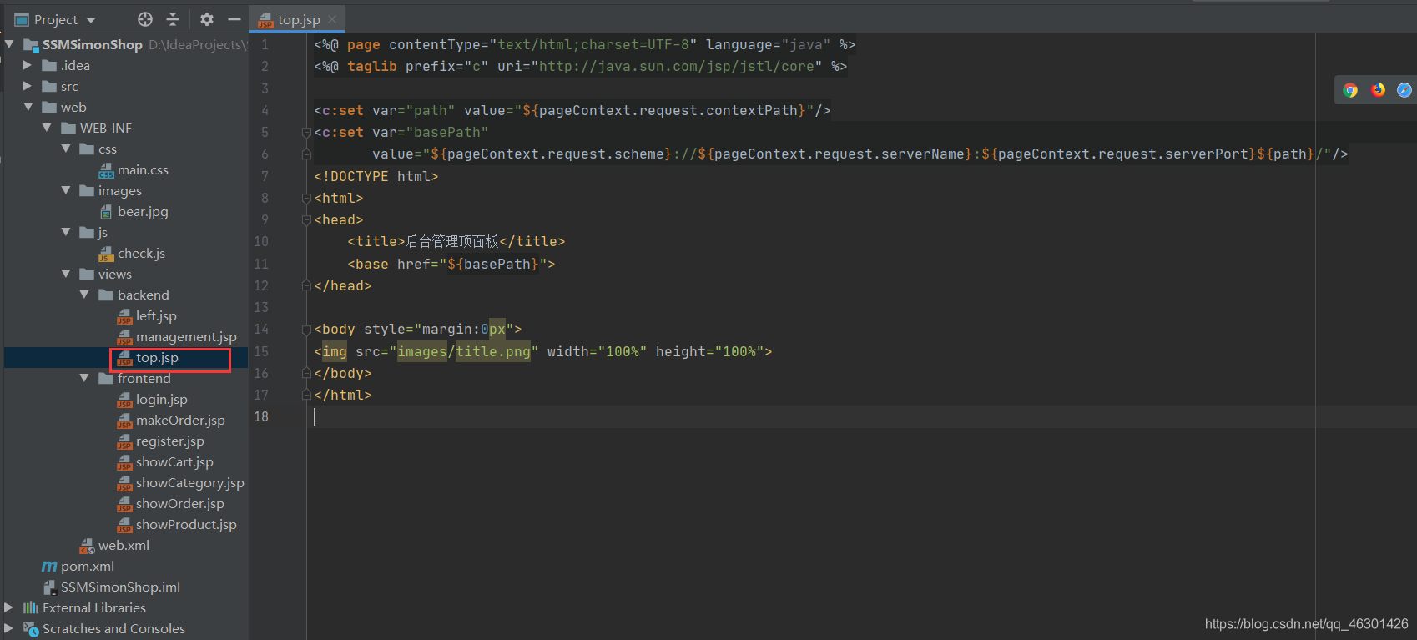The height and width of the screenshot is (640, 1417).
Task: Click line number 18 in gutter
Action: tap(261, 416)
